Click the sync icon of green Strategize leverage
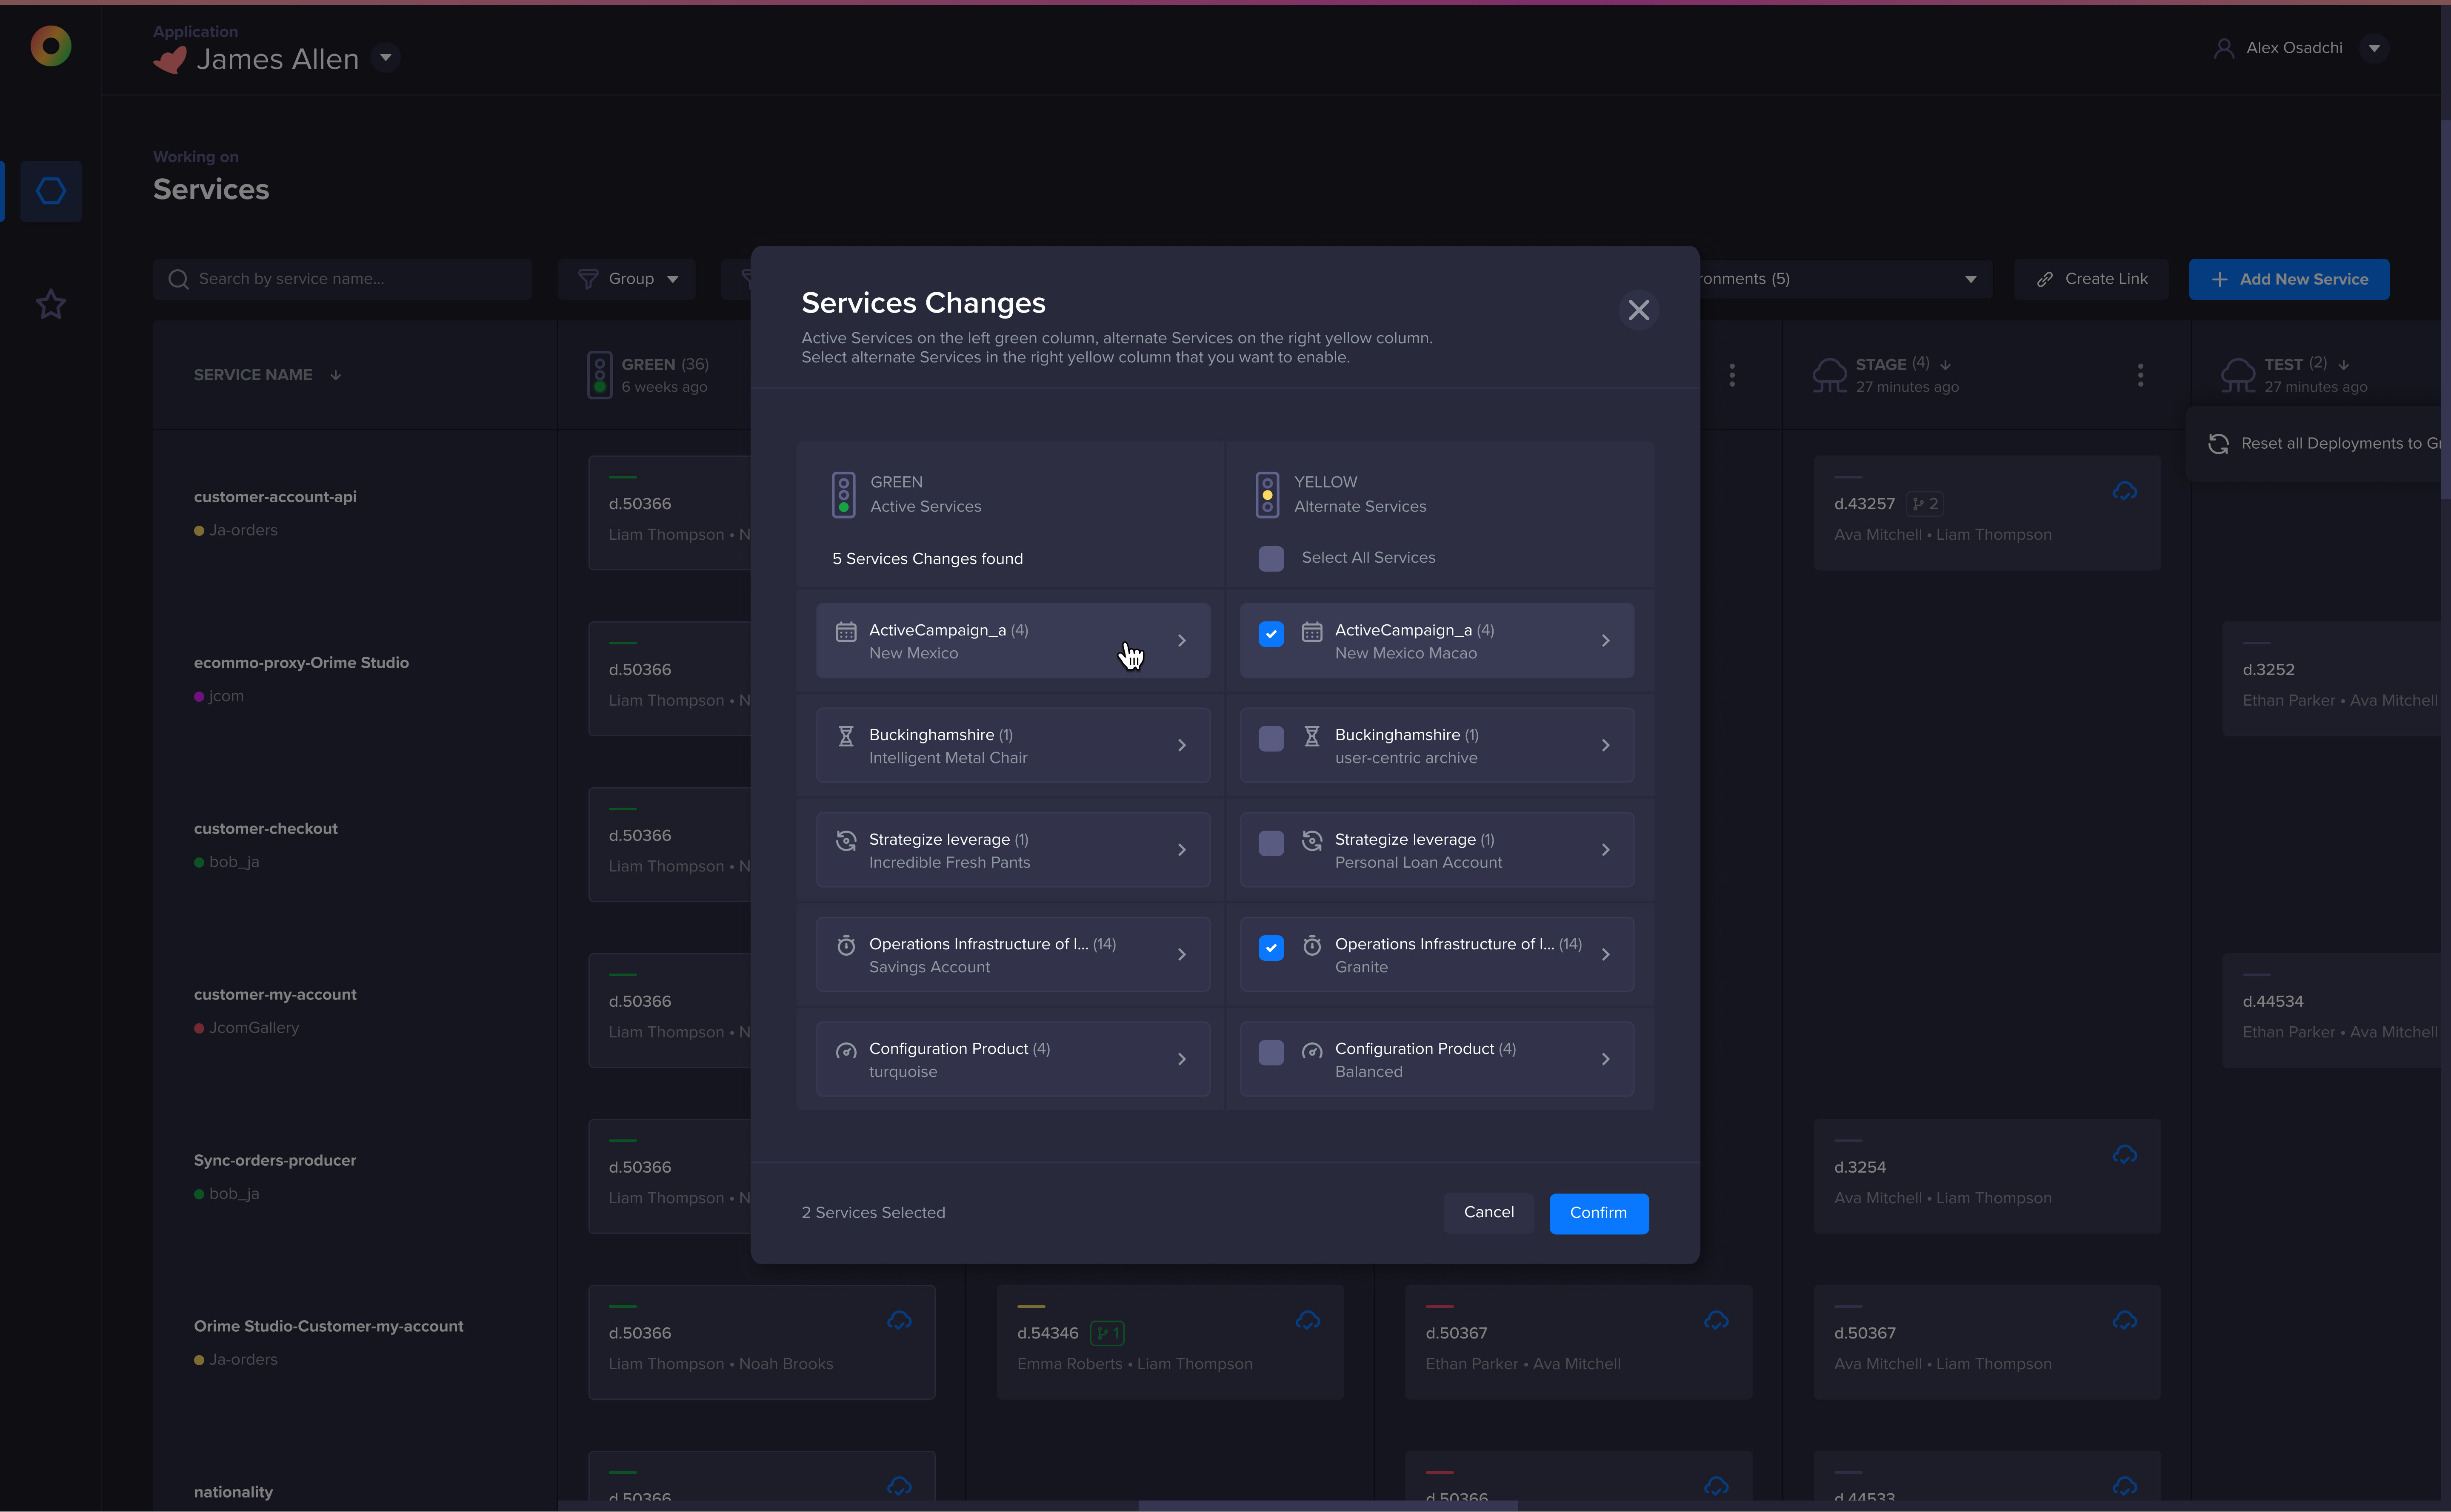This screenshot has width=2451, height=1512. tap(846, 841)
